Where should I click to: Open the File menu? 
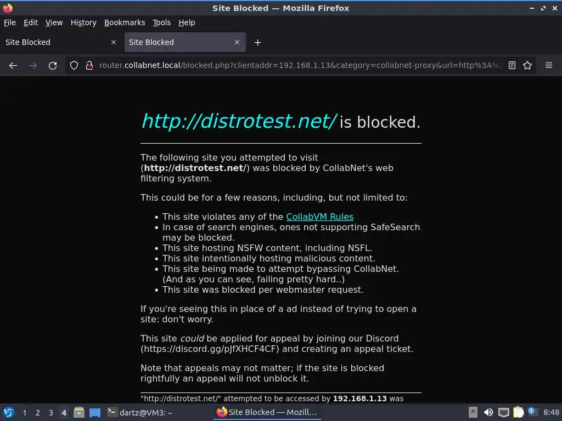click(10, 22)
